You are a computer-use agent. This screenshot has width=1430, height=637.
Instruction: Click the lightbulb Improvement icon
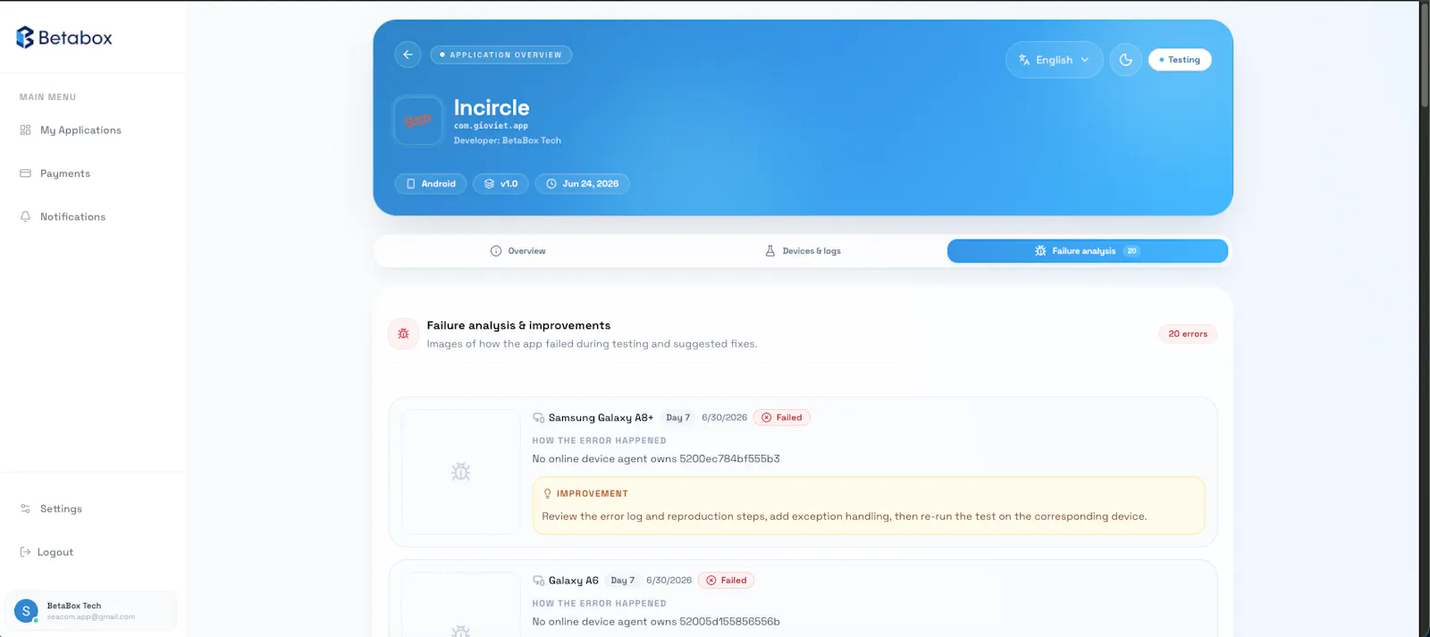[548, 494]
